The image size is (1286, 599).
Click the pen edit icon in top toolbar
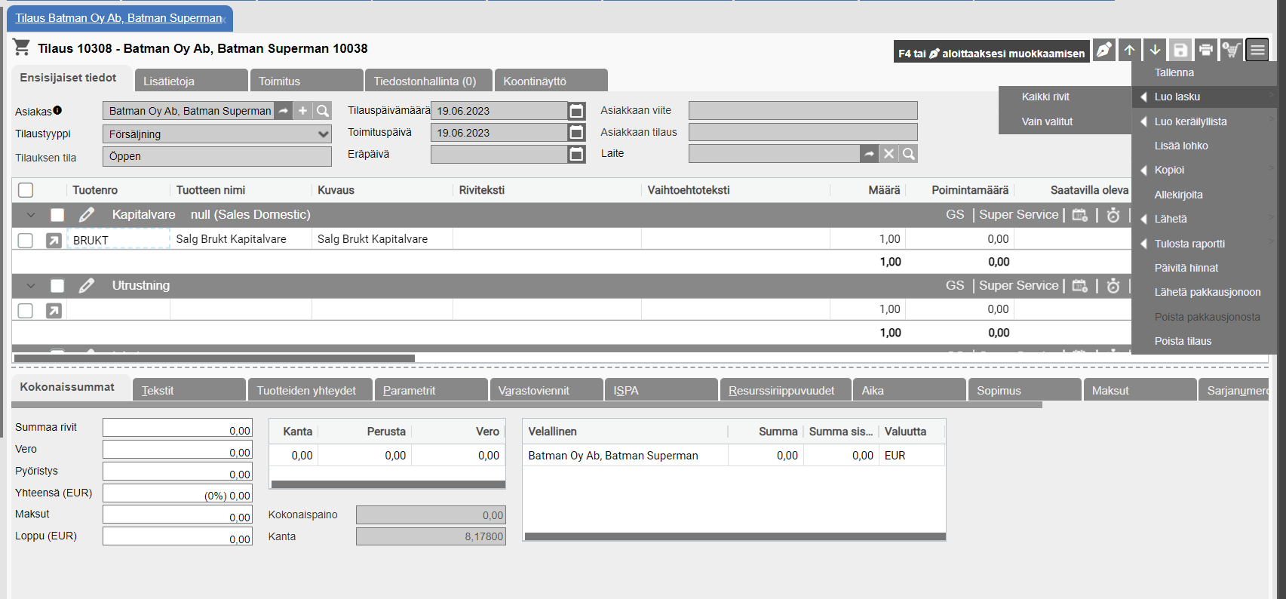click(x=1103, y=50)
